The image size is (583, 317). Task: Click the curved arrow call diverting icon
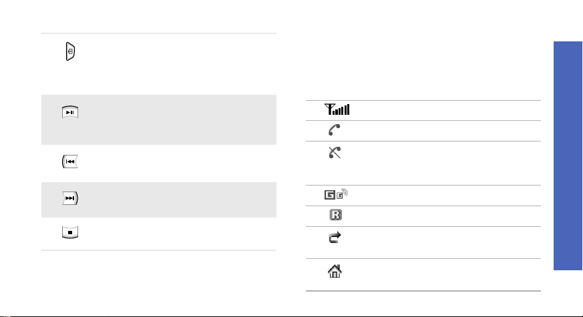[335, 238]
